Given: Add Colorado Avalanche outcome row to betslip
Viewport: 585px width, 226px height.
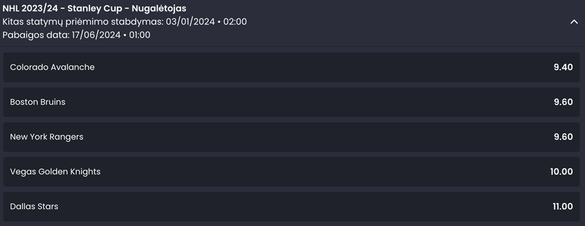Looking at the screenshot, I should pos(292,67).
